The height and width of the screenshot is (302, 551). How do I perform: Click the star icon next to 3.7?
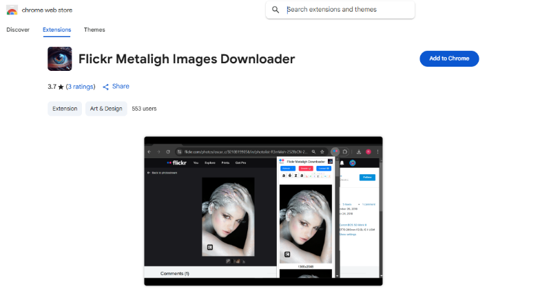[x=61, y=87]
